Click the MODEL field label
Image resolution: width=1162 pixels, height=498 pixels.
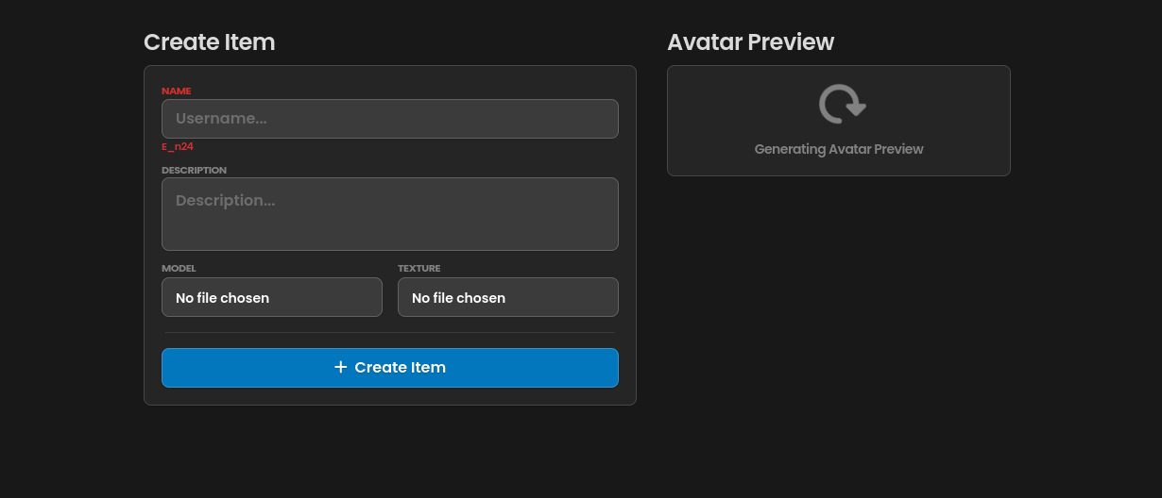(x=179, y=269)
